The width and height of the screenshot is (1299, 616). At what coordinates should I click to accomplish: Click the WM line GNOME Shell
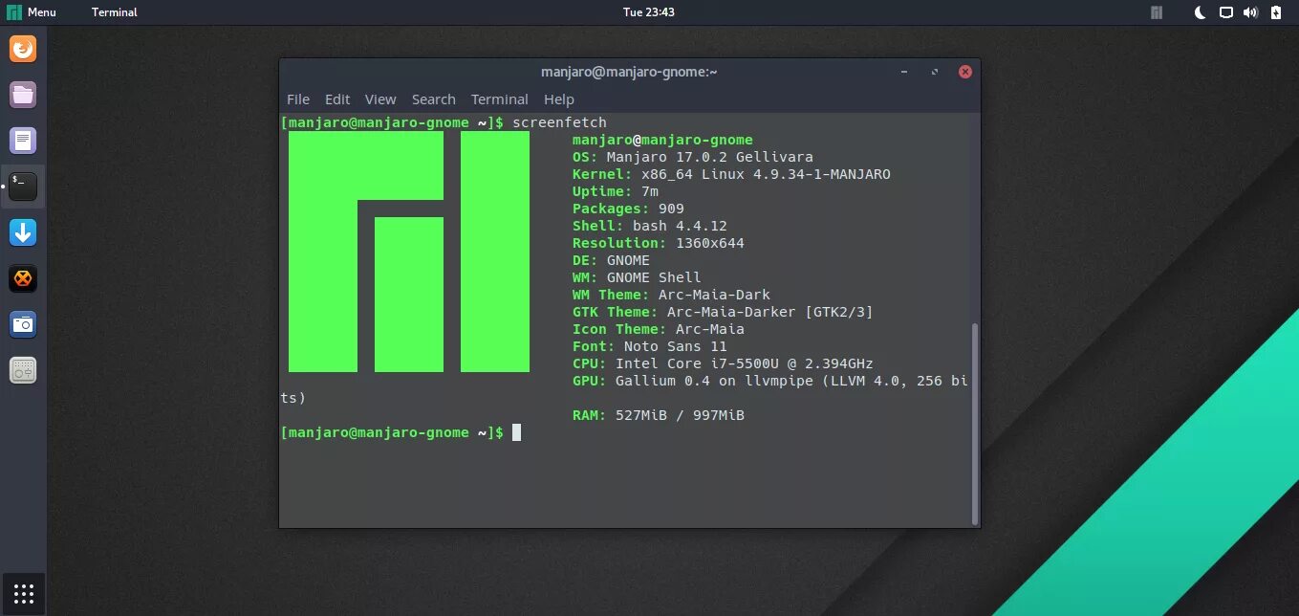point(637,277)
